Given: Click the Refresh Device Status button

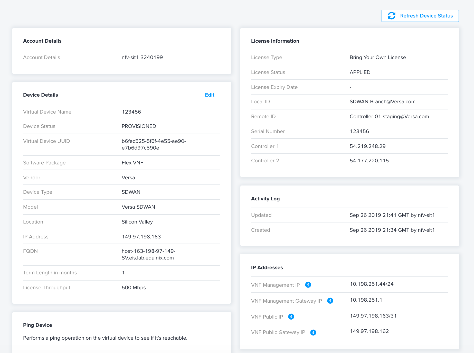Looking at the screenshot, I should pos(420,16).
